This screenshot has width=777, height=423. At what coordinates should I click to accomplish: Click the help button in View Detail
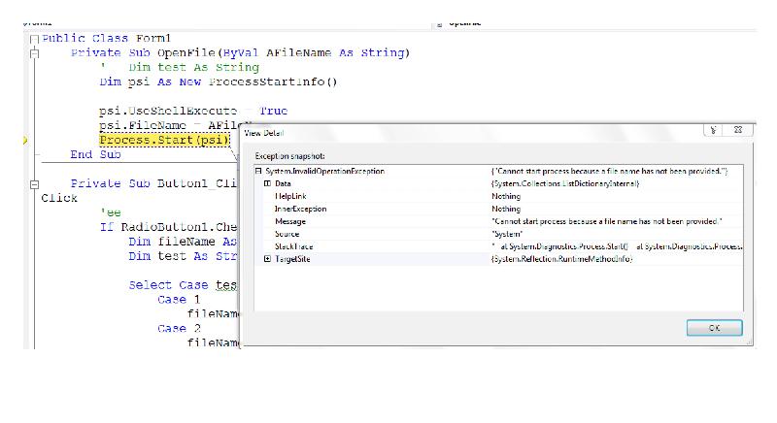pos(713,130)
